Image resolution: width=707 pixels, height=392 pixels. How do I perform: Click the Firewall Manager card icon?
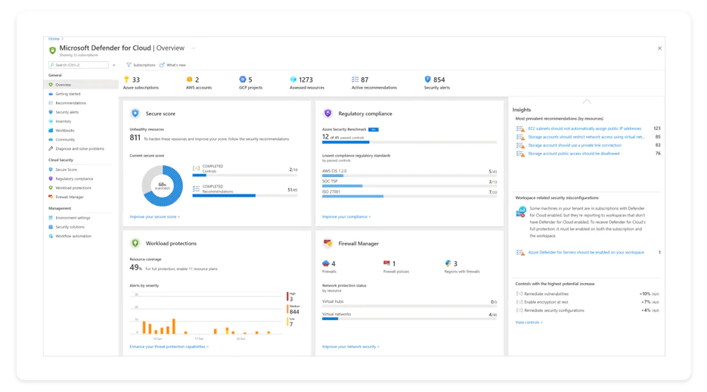point(328,243)
